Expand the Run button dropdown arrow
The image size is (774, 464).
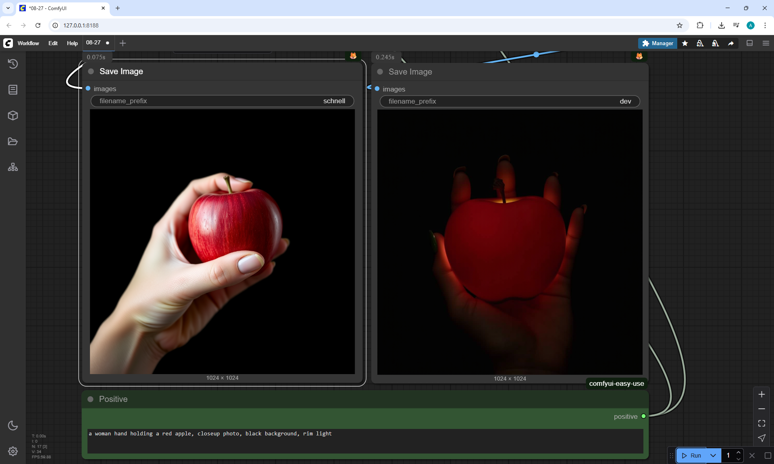pos(713,456)
